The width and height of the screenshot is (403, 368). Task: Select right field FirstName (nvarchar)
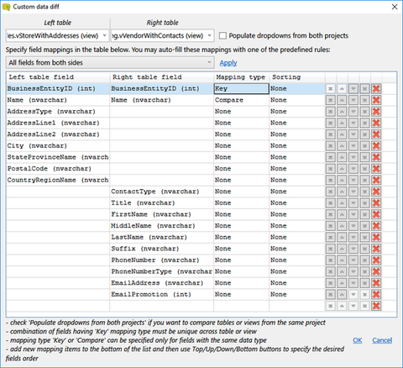[162, 214]
